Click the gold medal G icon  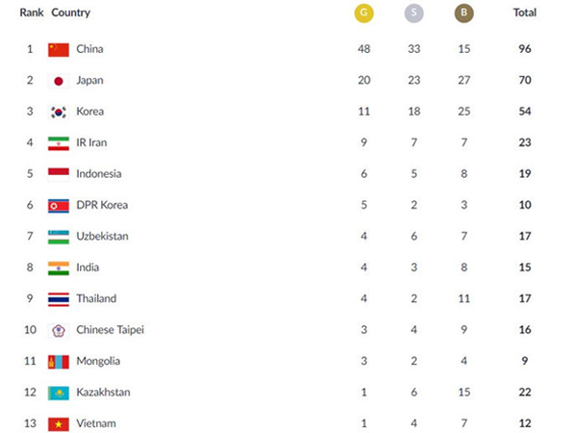(x=364, y=13)
